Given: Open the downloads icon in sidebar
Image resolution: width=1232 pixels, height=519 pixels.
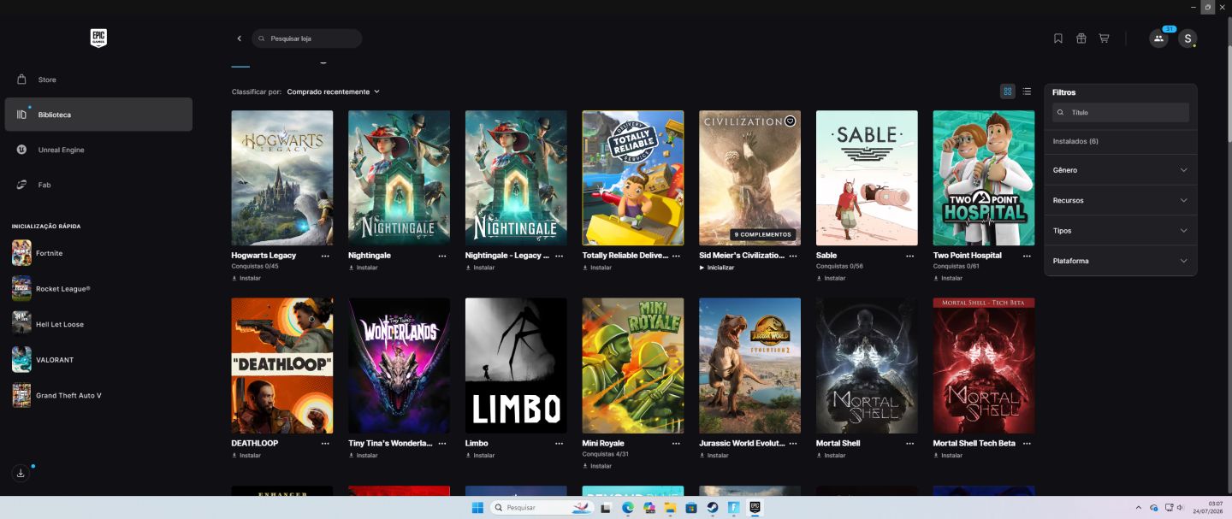Looking at the screenshot, I should [x=21, y=473].
